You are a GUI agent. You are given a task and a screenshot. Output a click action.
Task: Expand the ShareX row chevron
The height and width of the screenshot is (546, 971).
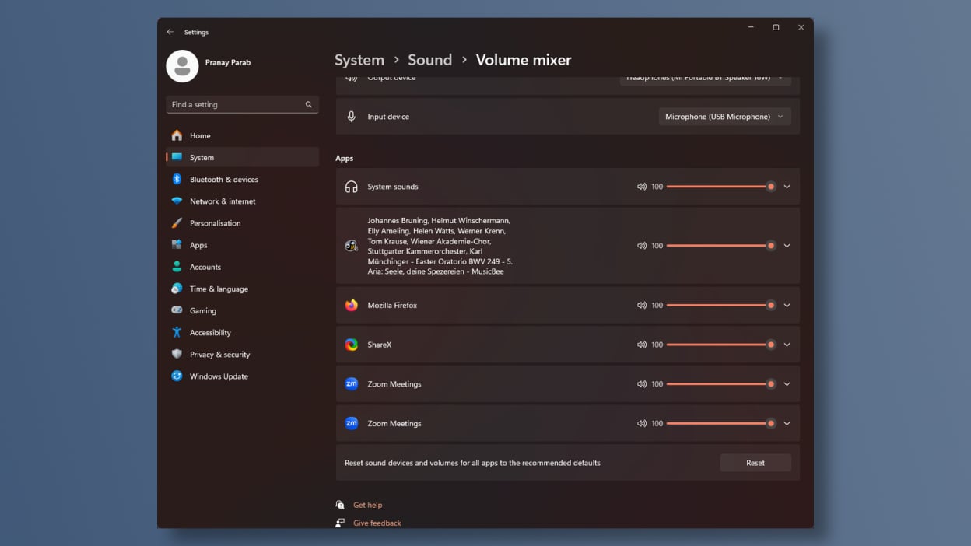(x=787, y=345)
